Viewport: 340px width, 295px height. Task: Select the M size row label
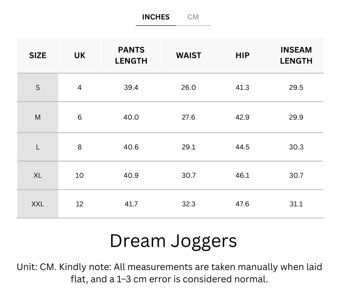(37, 117)
